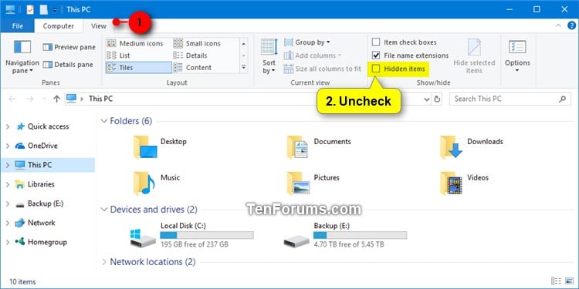Expand OneDrive tree node
Image resolution: width=579 pixels, height=289 pixels.
coord(8,146)
